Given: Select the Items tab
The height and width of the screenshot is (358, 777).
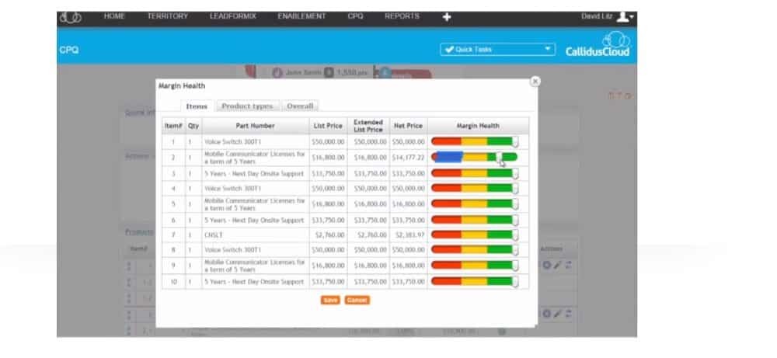Looking at the screenshot, I should (x=197, y=106).
